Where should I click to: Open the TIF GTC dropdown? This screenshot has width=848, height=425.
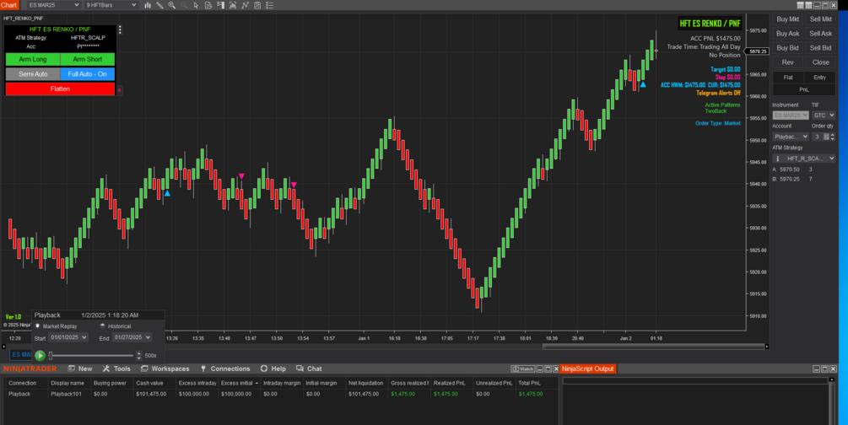tap(824, 116)
